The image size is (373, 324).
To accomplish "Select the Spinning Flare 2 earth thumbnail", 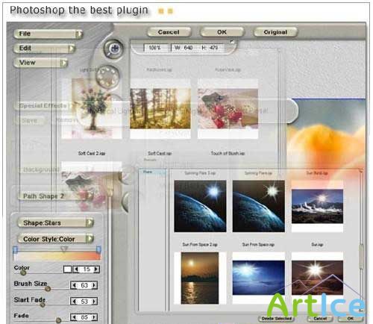I will (200, 206).
